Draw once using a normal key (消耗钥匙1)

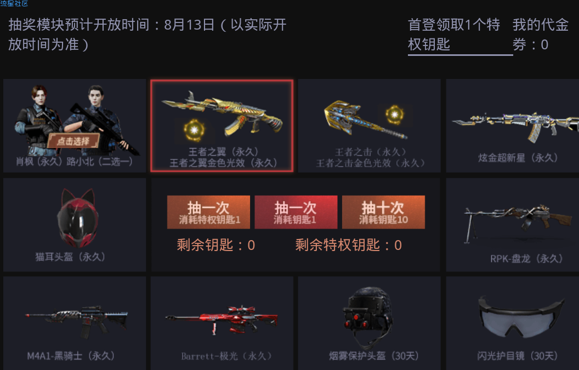(296, 212)
